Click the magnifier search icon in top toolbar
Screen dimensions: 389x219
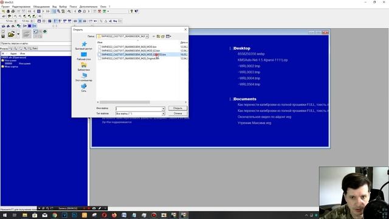(x=58, y=12)
